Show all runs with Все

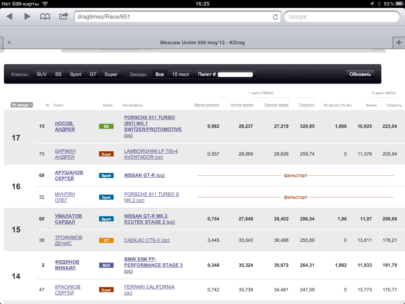[x=160, y=74]
